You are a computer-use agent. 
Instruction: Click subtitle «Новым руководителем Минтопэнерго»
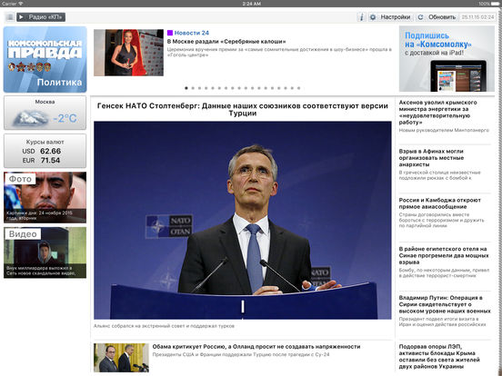coord(444,130)
